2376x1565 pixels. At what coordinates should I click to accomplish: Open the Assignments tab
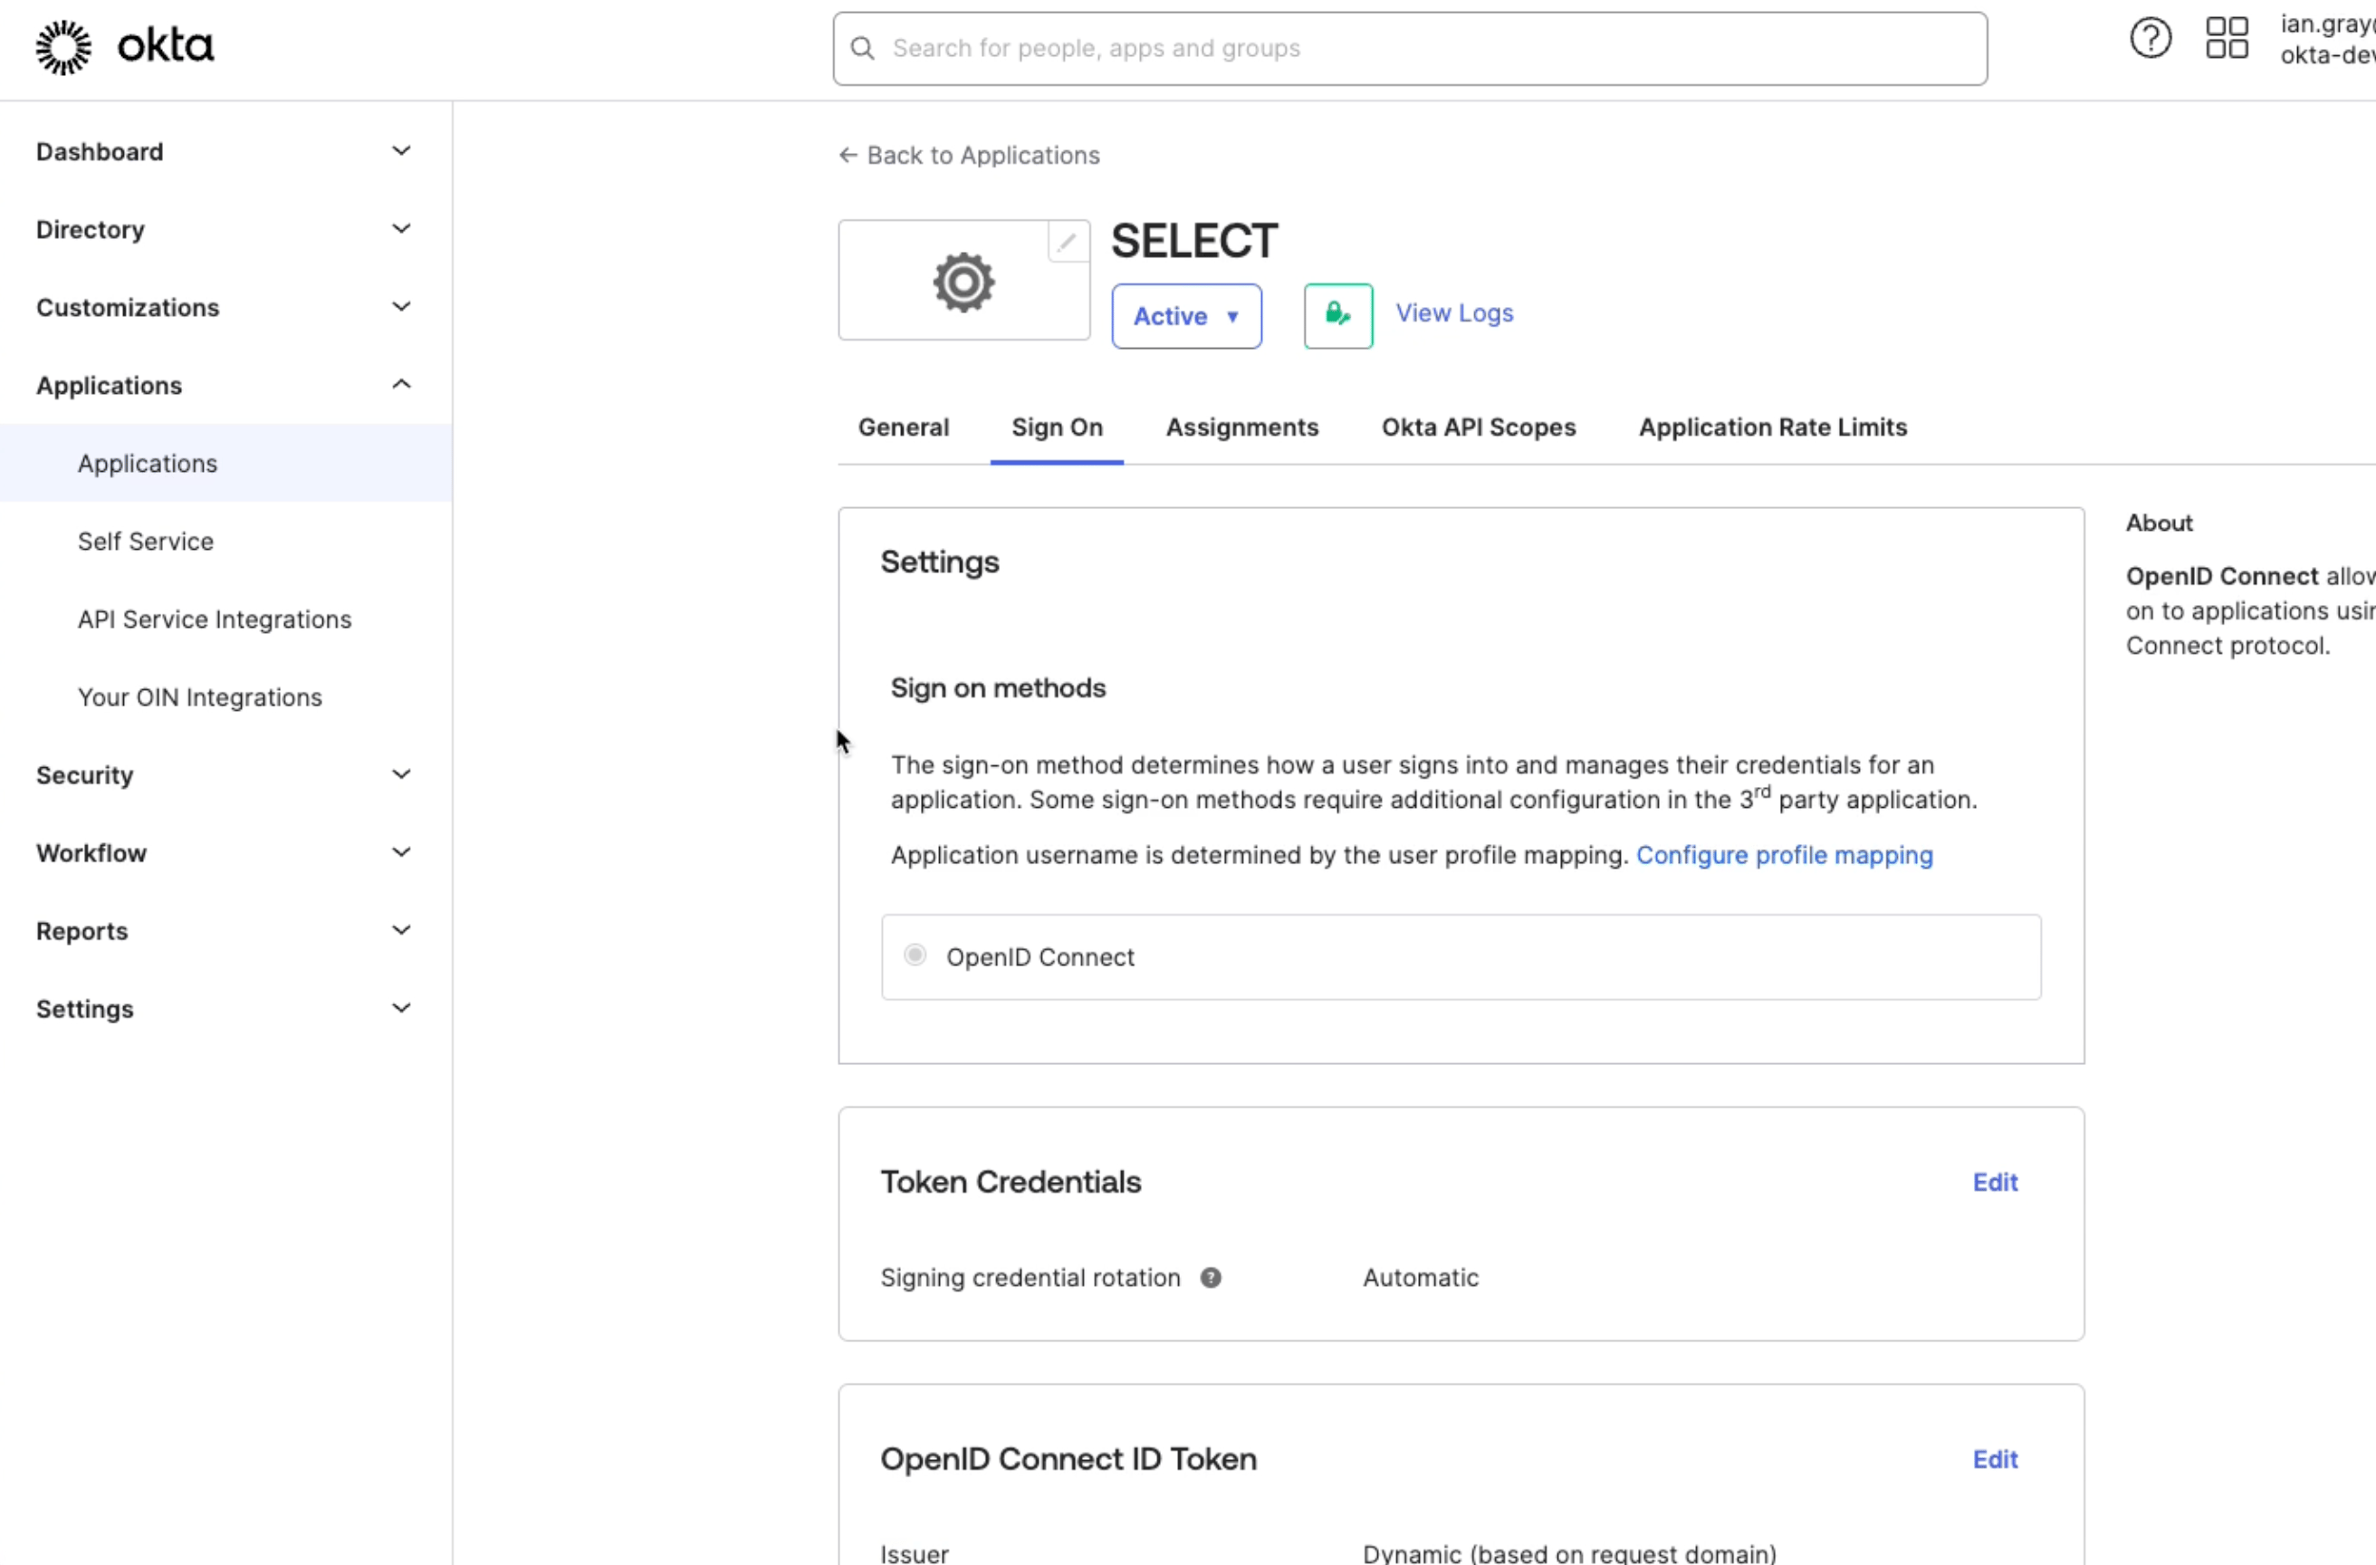[x=1242, y=427]
